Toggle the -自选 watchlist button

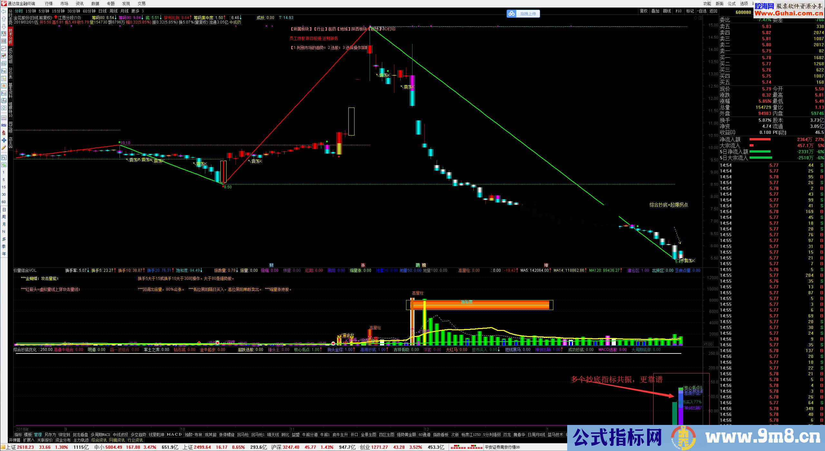click(702, 11)
